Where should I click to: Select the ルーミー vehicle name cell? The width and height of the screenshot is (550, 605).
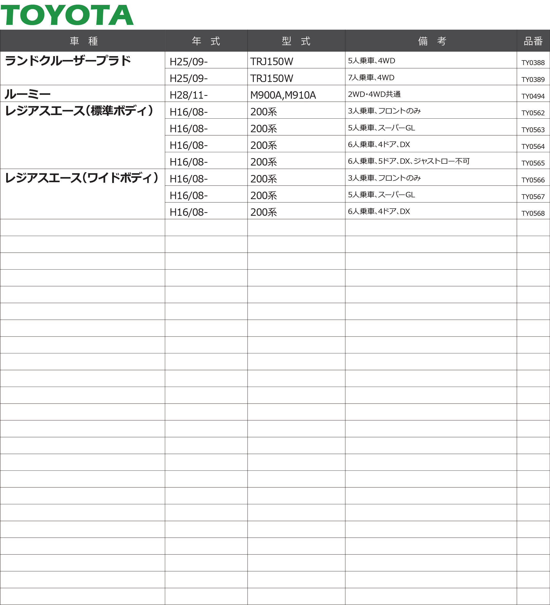pos(28,95)
